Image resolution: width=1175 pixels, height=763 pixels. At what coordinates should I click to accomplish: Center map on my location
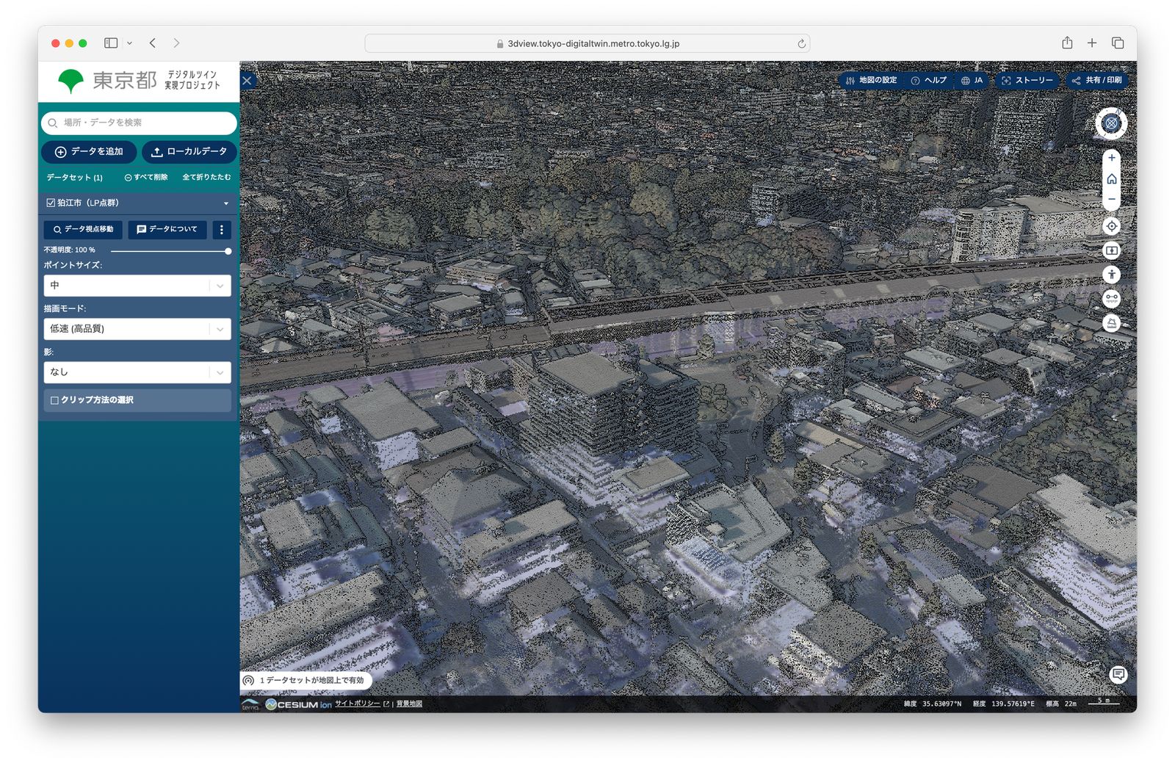(1111, 226)
